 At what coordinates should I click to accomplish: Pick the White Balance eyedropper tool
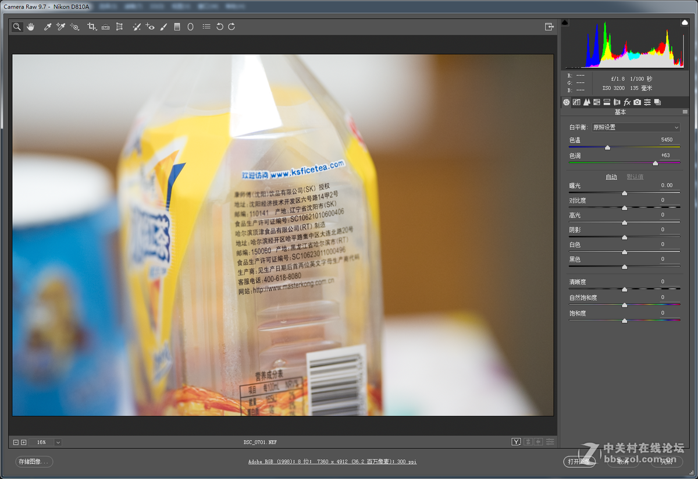click(48, 27)
